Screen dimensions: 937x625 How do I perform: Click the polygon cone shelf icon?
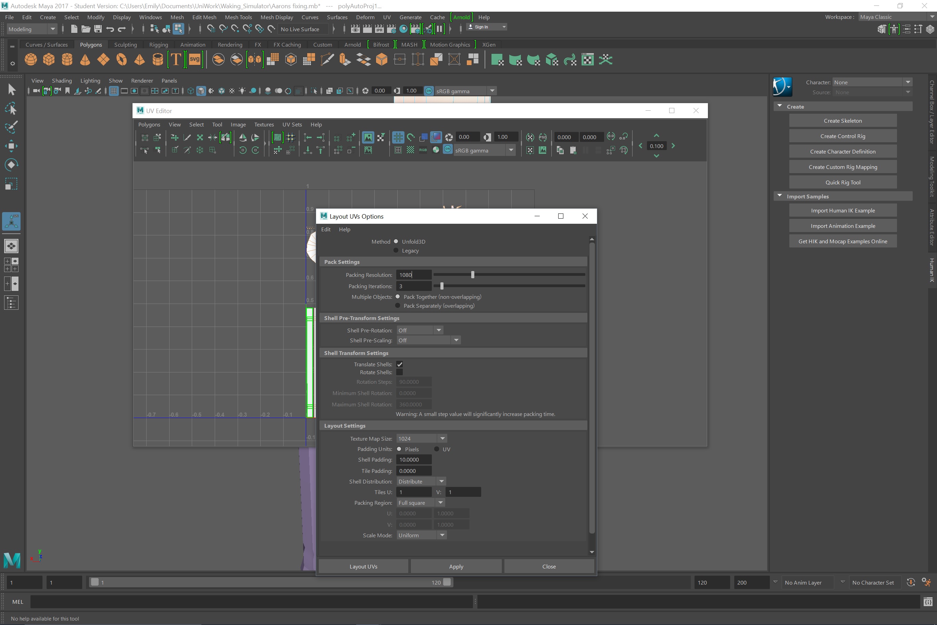[x=85, y=60]
